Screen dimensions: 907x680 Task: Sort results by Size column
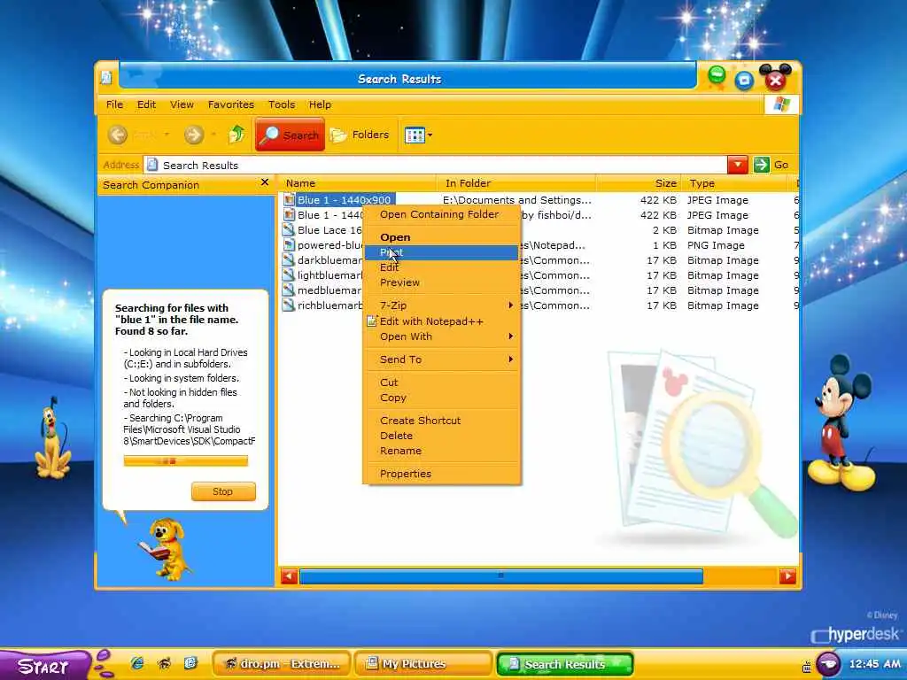(639, 183)
